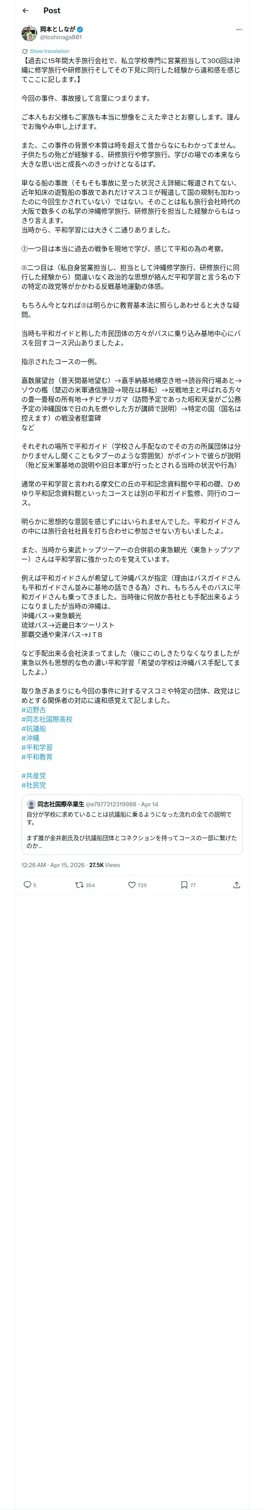264x1510 pixels.
Task: Open the quoted post by 同志社国際卒業生
Action: tap(132, 824)
